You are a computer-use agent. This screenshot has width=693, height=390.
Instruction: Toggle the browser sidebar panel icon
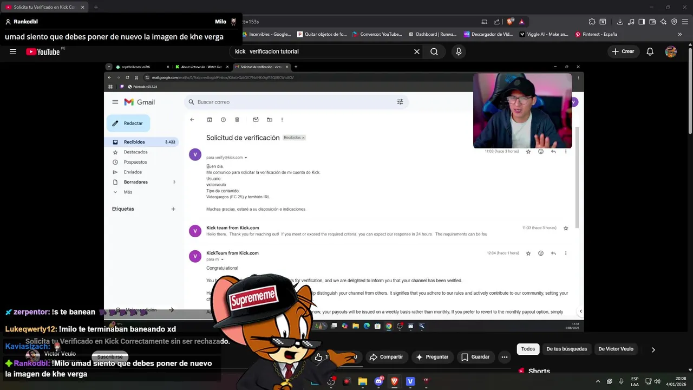642,22
